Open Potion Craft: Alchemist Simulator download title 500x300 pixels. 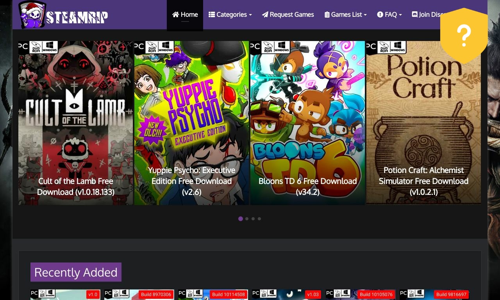pyautogui.click(x=423, y=181)
